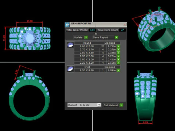Image resolution: width=175 pixels, height=131 pixels.
Task: Click the 1.71tw weight cell
Action: pos(112,46)
